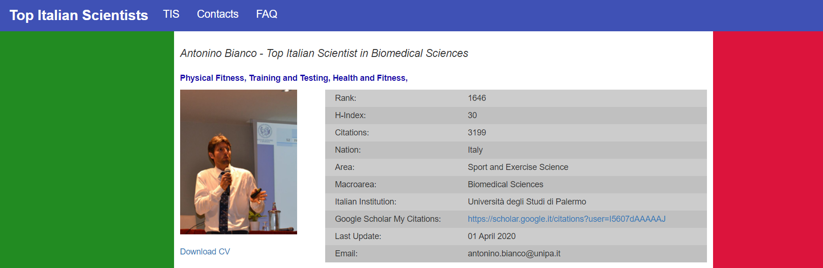Click the Antonino Bianco page heading
Viewport: 823px width, 268px height.
tap(324, 53)
